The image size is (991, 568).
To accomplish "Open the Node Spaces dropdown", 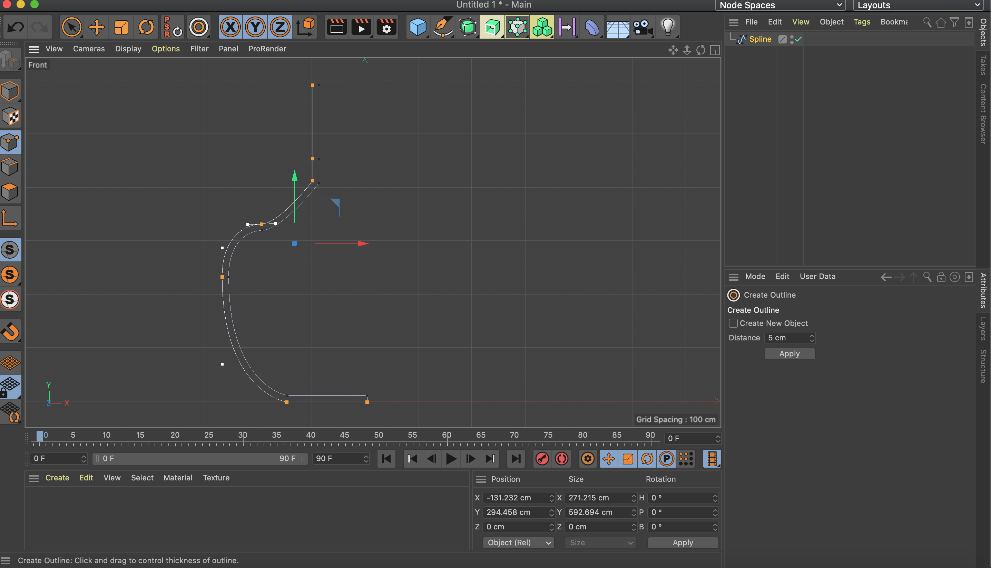I will point(780,6).
